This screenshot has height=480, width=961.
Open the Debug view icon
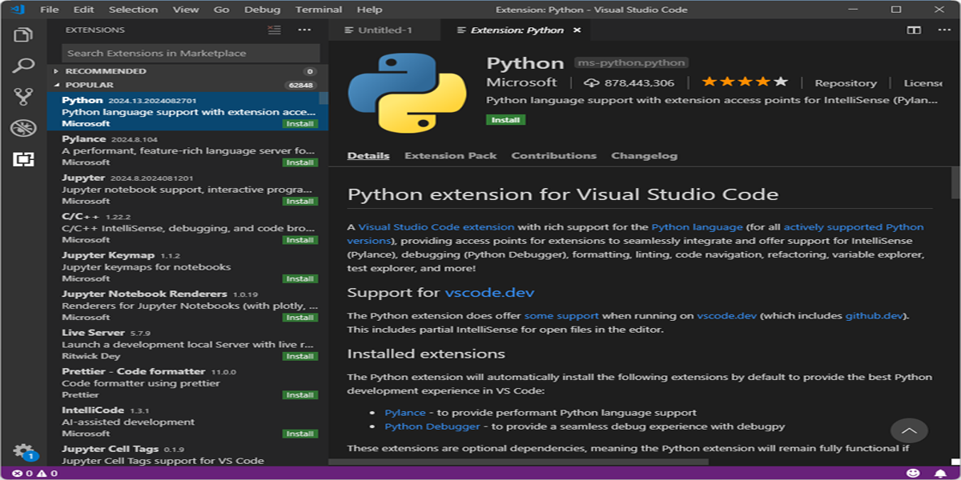click(x=23, y=128)
